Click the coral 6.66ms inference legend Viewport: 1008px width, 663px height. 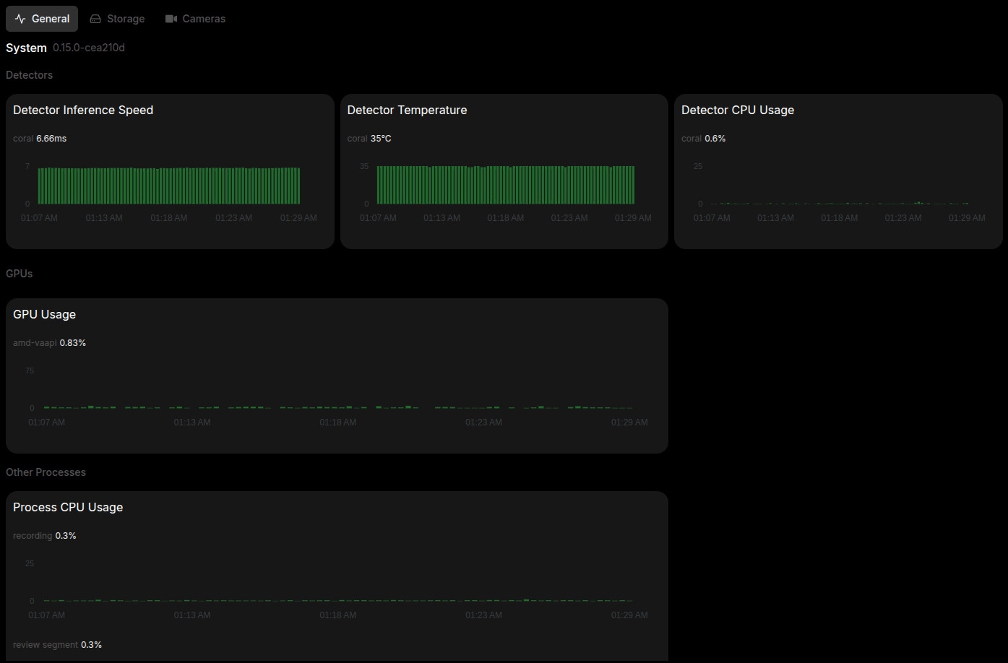tap(40, 138)
